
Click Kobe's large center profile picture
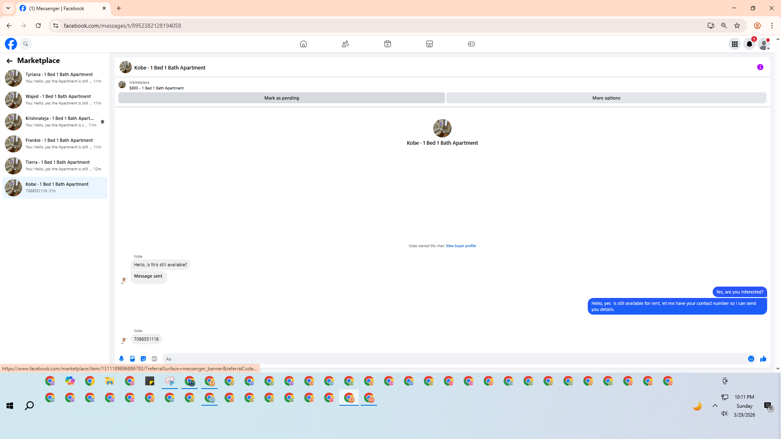[x=442, y=128]
